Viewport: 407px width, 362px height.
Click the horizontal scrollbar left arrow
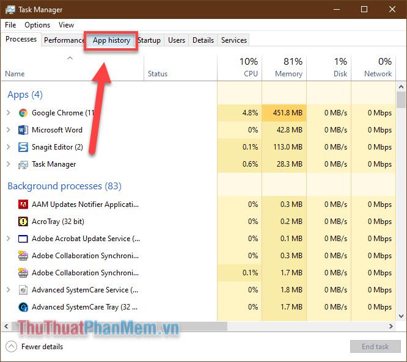(6, 326)
